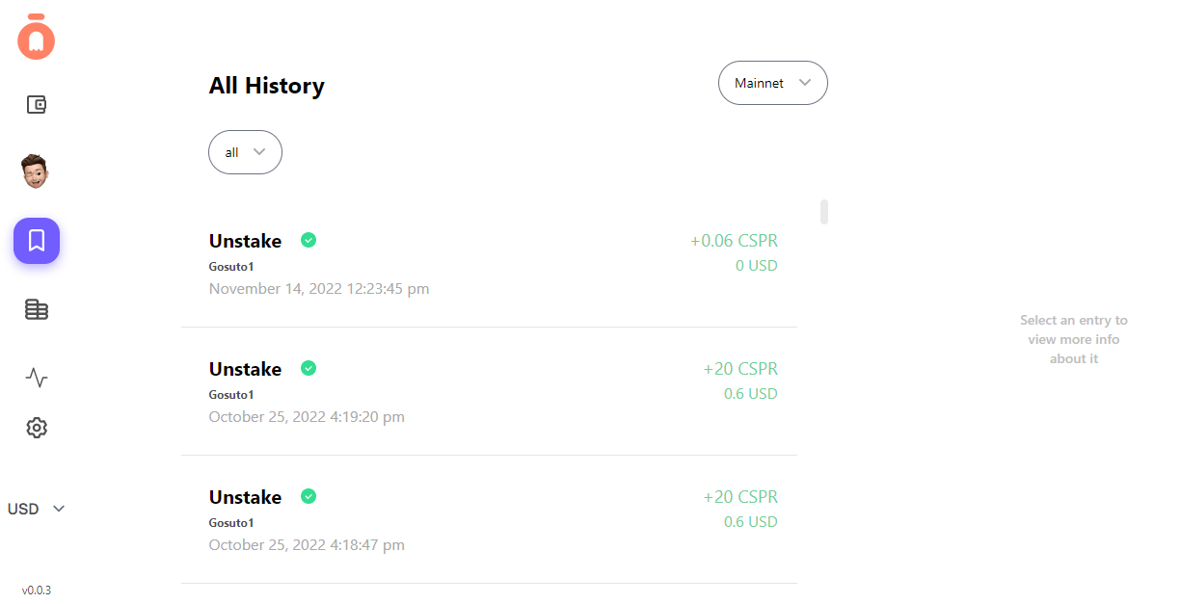The height and width of the screenshot is (604, 1181).
Task: Open the profile avatar in sidebar
Action: tap(36, 171)
